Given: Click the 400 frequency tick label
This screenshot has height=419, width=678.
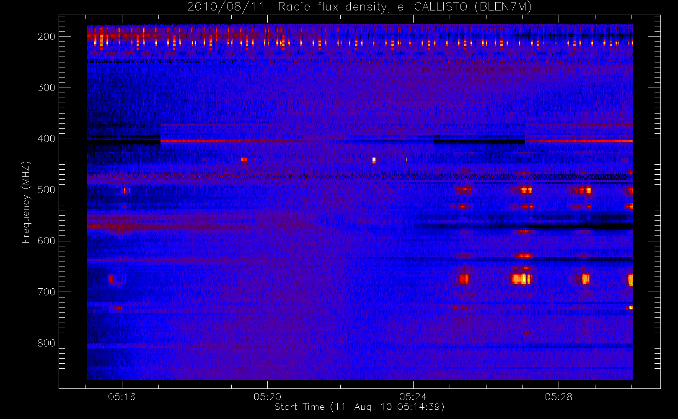Looking at the screenshot, I should click(46, 139).
